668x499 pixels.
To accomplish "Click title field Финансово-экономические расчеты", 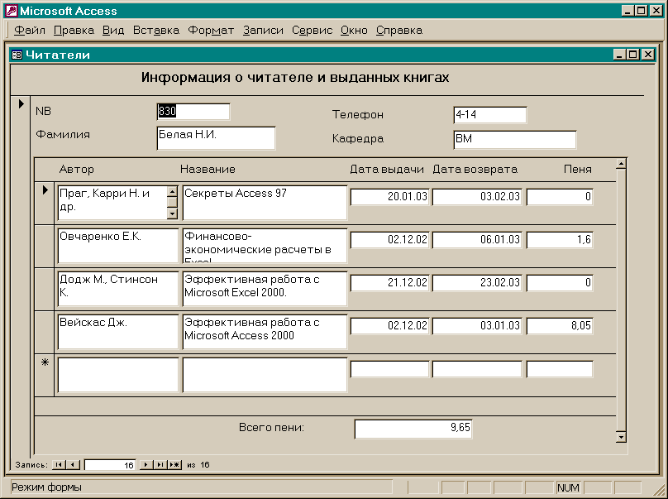I will pos(265,246).
